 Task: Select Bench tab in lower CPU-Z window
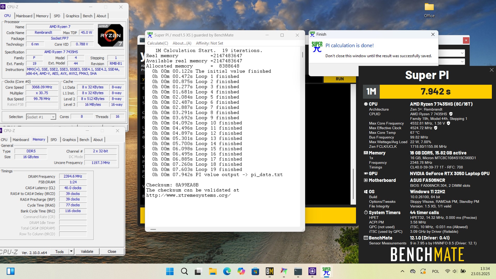click(84, 140)
